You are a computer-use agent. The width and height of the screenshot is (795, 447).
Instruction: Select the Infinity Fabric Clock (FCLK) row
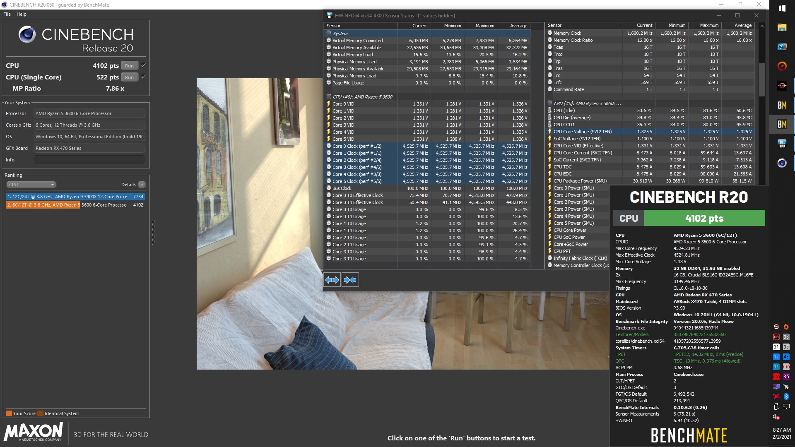point(577,258)
